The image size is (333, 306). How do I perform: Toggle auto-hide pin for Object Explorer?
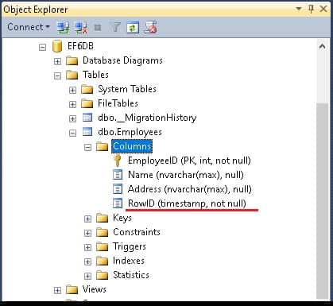pos(311,9)
